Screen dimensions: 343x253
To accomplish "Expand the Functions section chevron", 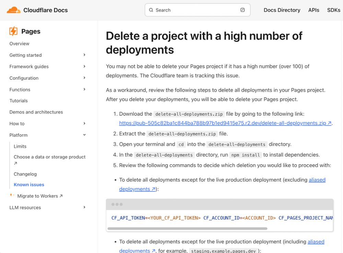I will pyautogui.click(x=84, y=89).
